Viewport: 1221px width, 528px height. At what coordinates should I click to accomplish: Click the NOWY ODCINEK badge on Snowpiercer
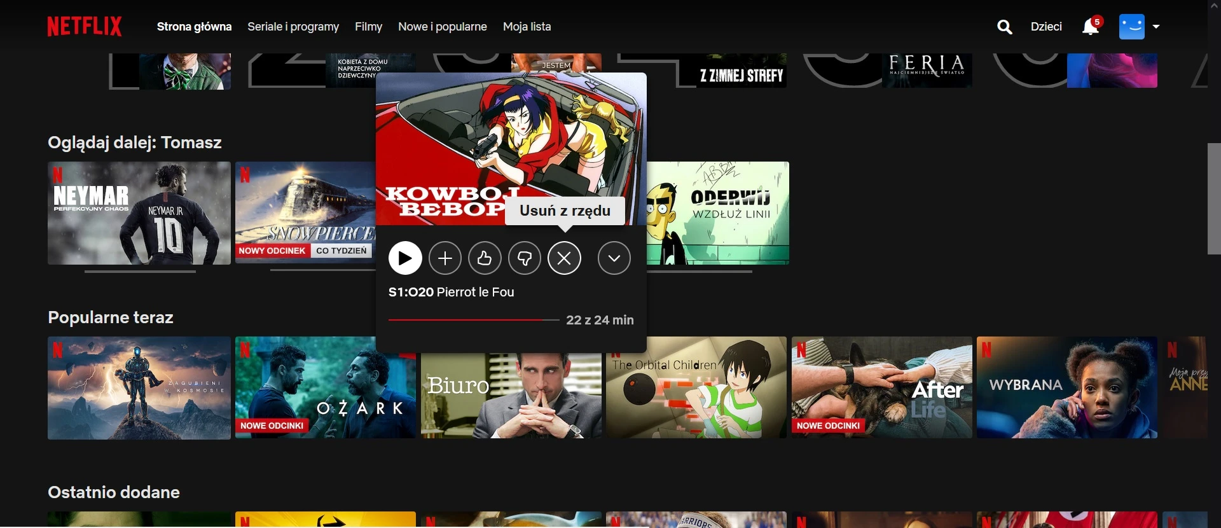point(272,251)
